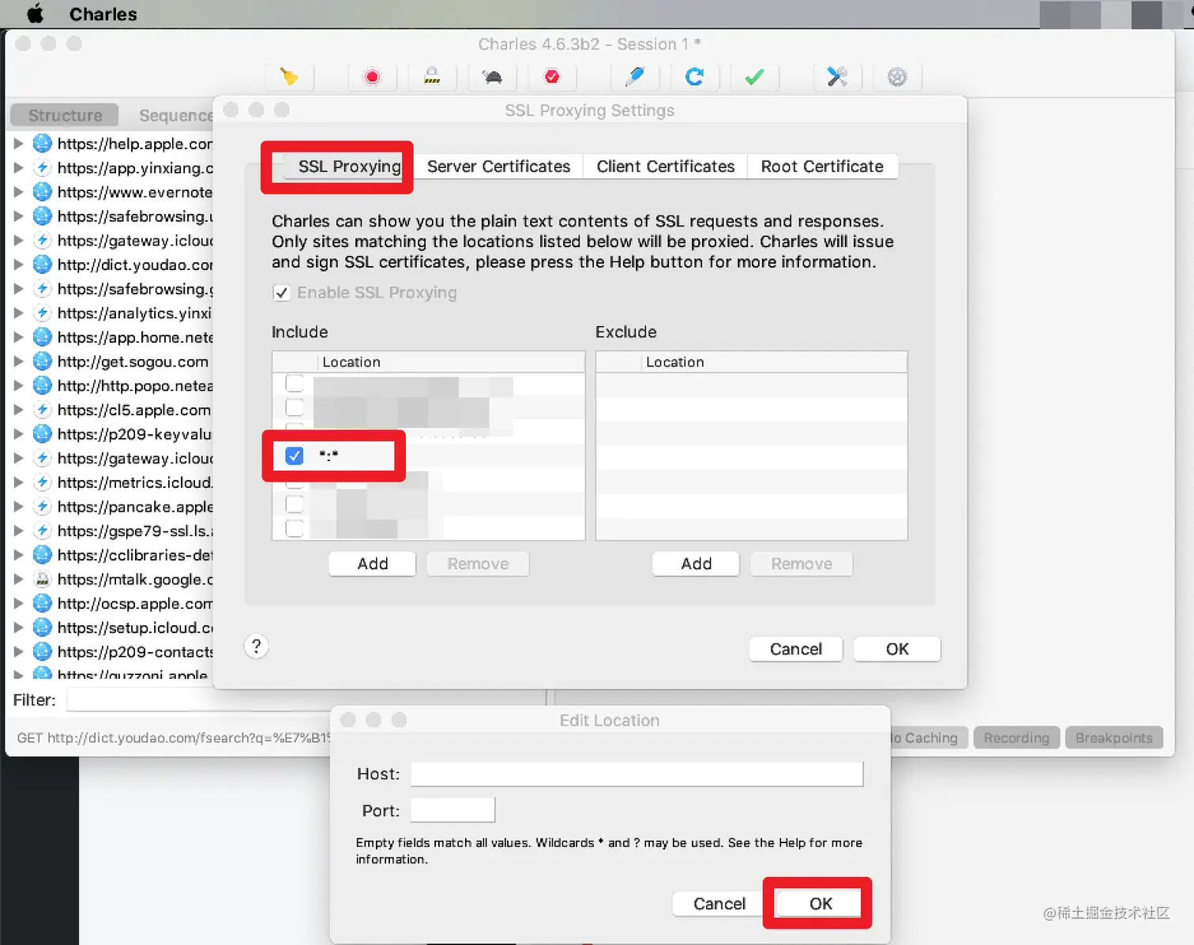Click Cancel in Edit Location dialog
Screen dimensions: 1194x945
point(719,903)
